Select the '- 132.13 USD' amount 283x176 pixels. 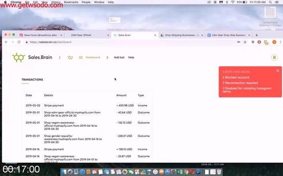coord(124,123)
